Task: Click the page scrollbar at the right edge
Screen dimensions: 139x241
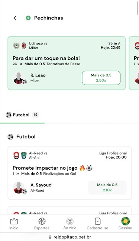Action: click(138, 7)
